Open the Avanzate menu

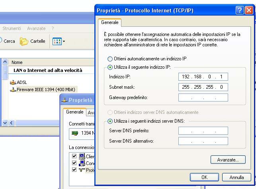(x=36, y=28)
